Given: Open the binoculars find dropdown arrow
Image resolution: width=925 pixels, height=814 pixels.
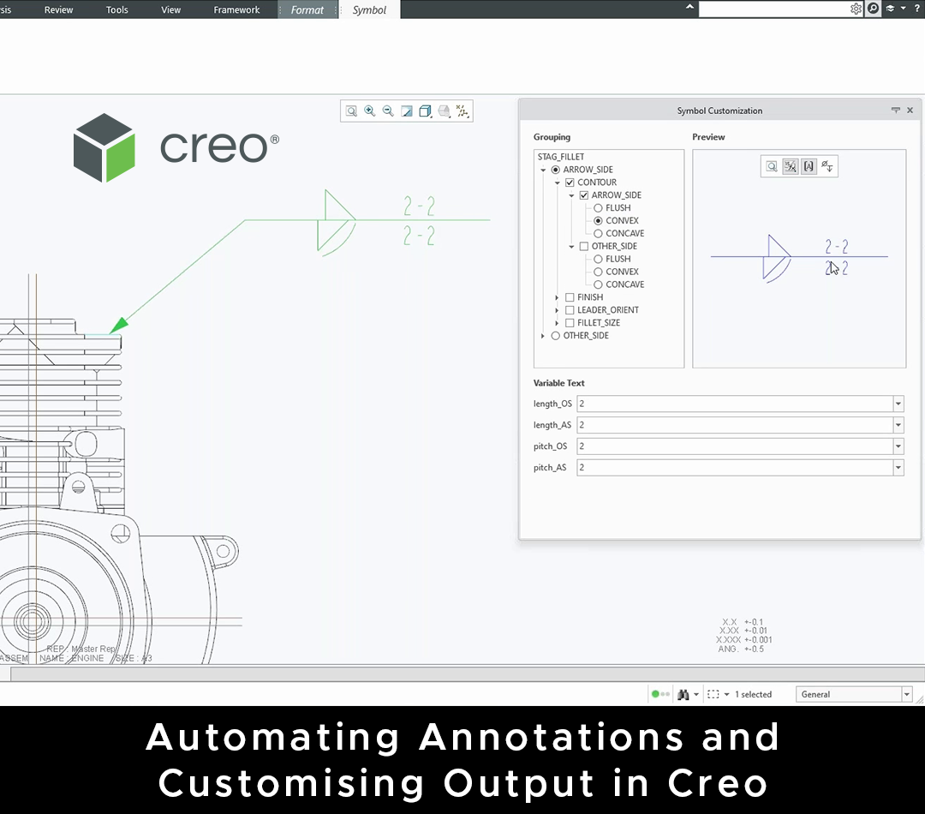Looking at the screenshot, I should [696, 695].
